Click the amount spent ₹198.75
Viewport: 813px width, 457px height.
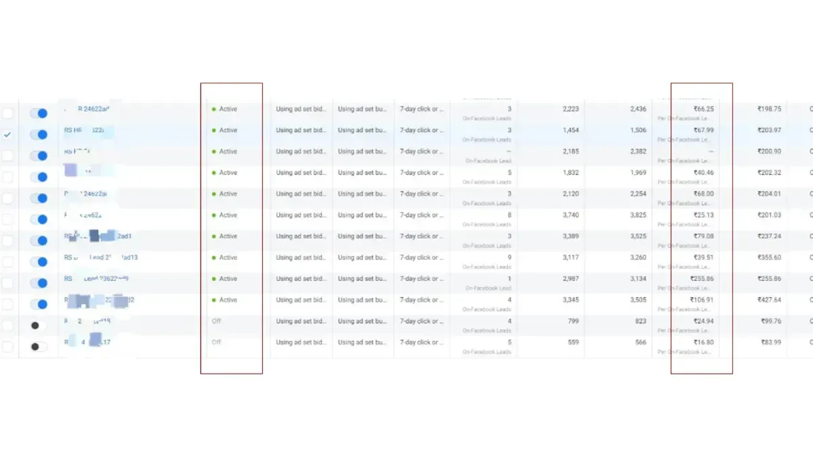click(769, 108)
